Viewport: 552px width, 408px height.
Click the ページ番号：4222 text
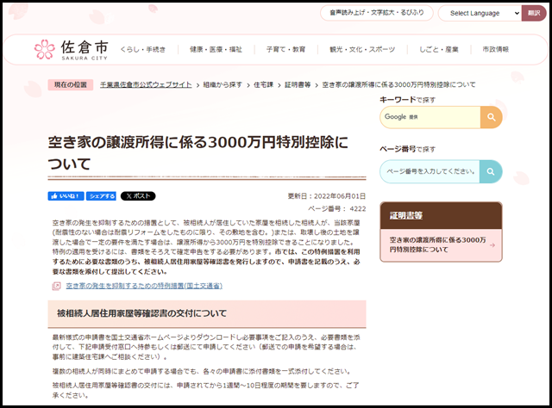(337, 209)
